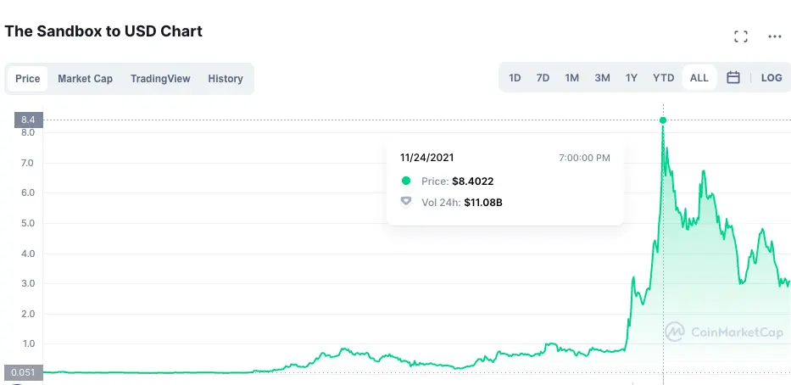Click the green price legend dot in tooltip

[x=406, y=181]
